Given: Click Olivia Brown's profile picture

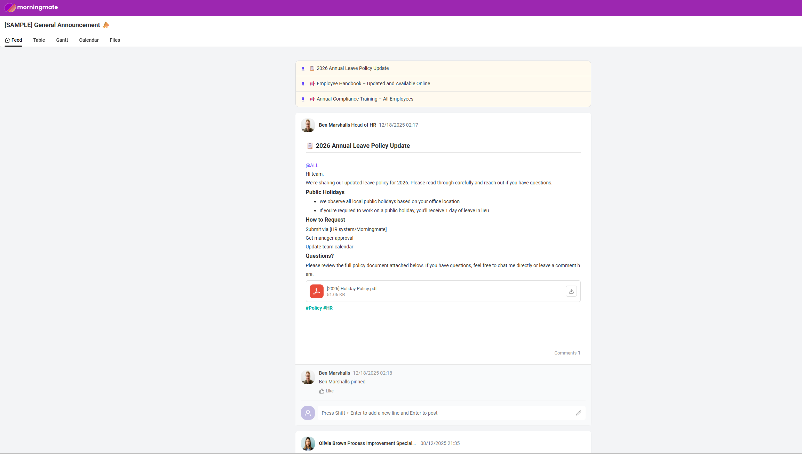Looking at the screenshot, I should click(x=308, y=444).
